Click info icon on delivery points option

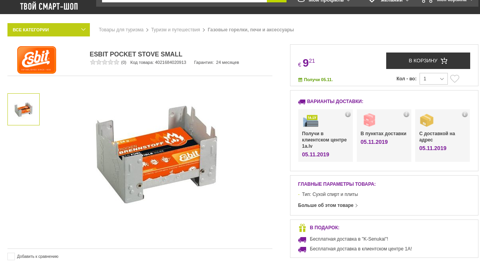406,114
